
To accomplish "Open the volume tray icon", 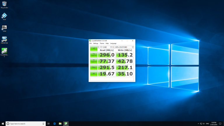I will click(204, 124).
